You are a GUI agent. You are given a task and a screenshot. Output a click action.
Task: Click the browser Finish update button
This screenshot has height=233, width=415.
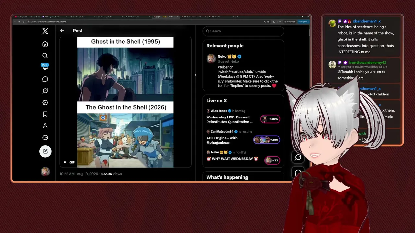pyautogui.click(x=303, y=22)
